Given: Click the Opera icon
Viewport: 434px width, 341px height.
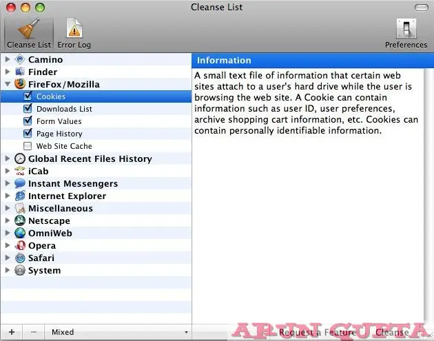Looking at the screenshot, I should (x=20, y=245).
